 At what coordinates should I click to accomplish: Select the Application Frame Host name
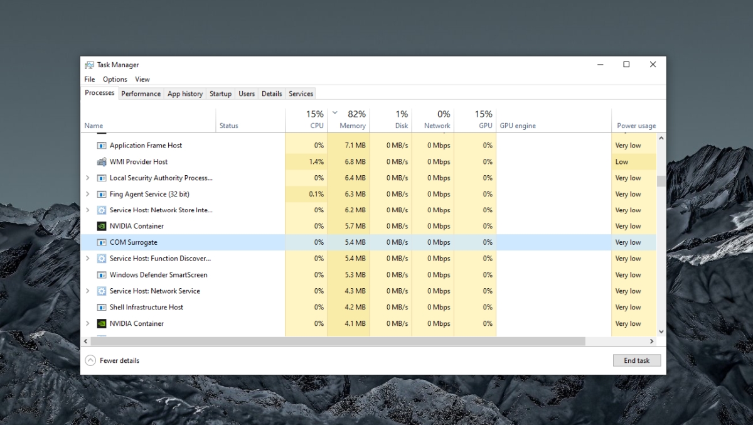pos(146,146)
